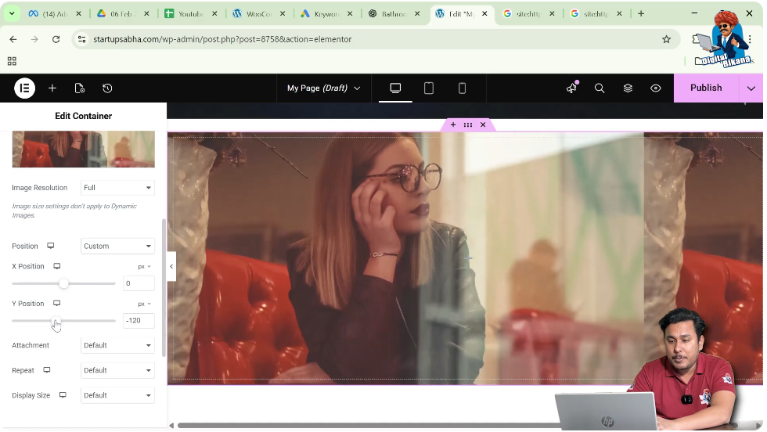Open the Finder search icon
Viewport: 767px width, 432px height.
coord(600,88)
